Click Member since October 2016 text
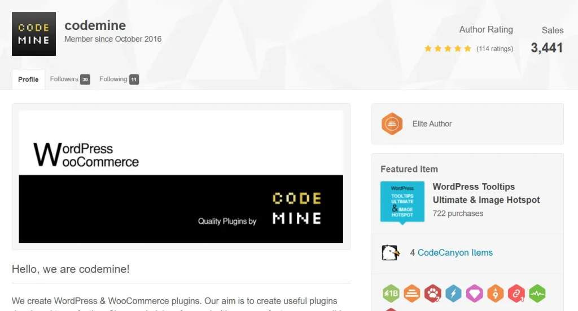 pyautogui.click(x=113, y=39)
